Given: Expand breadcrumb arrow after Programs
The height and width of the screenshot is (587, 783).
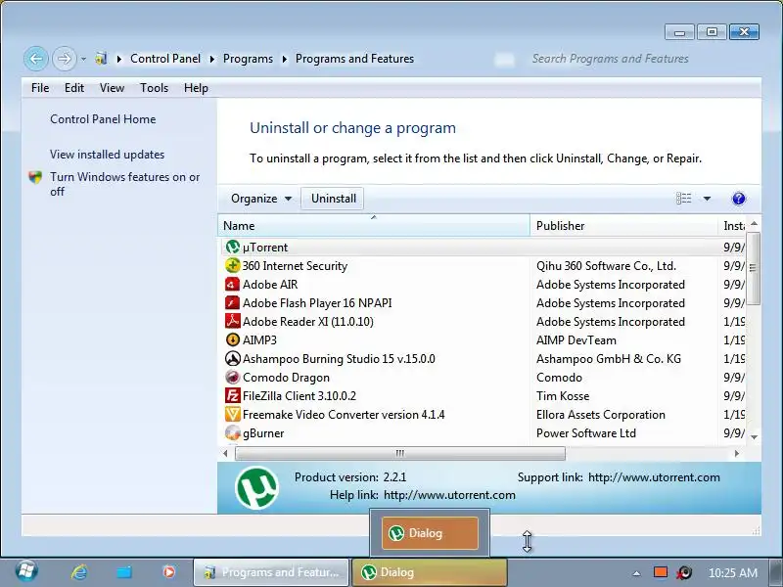Looking at the screenshot, I should (284, 59).
